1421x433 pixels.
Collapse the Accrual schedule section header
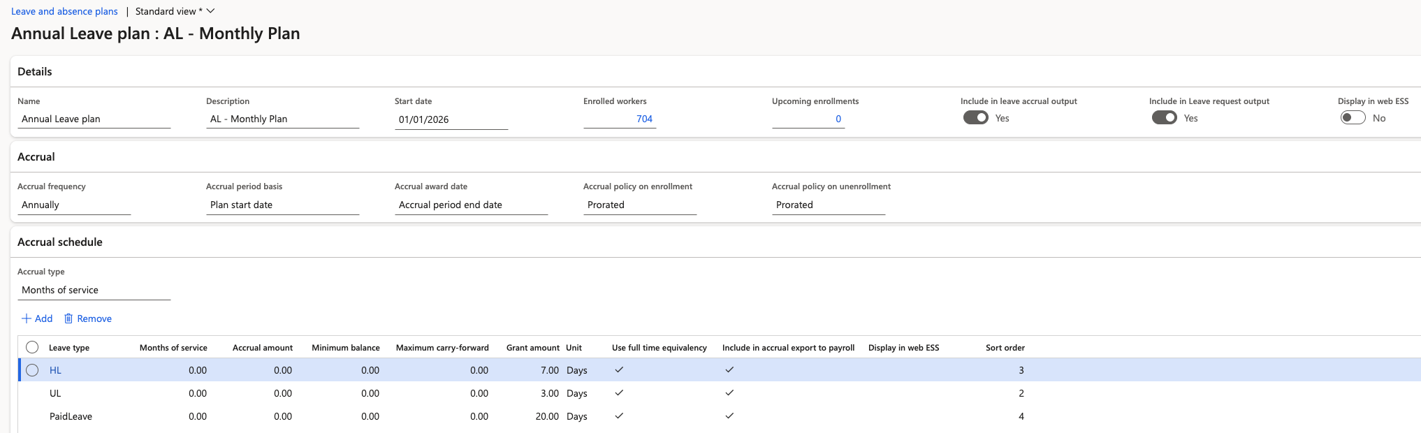pyautogui.click(x=60, y=242)
